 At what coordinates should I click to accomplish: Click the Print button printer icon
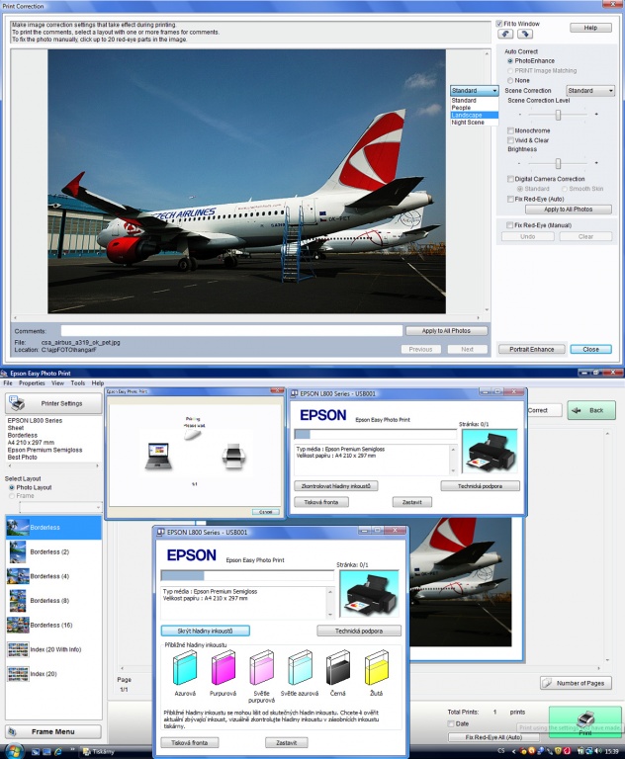click(585, 720)
